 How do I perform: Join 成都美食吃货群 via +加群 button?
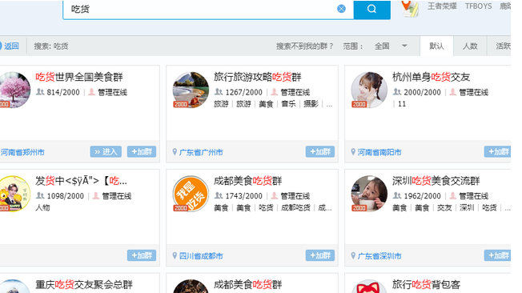tap(320, 255)
